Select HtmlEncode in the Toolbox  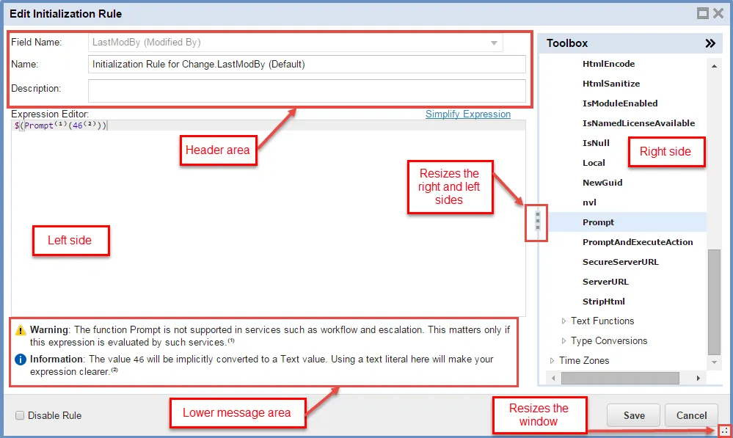pos(608,64)
